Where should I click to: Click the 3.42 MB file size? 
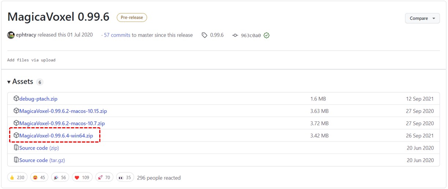[x=319, y=136]
